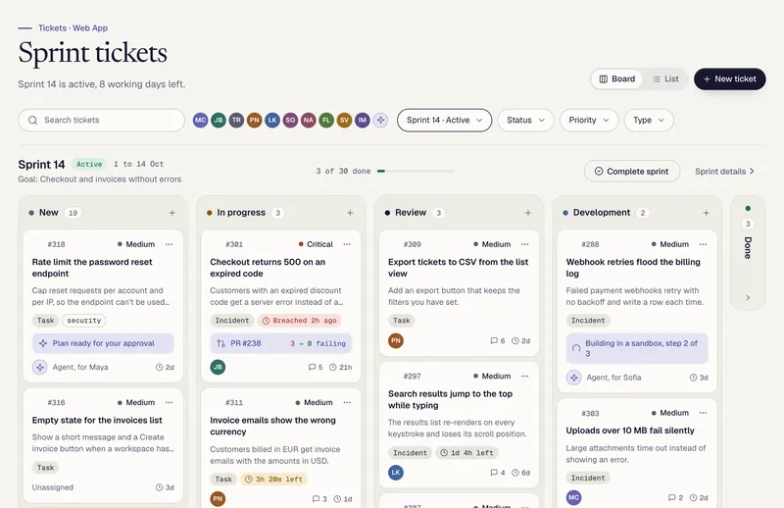Open ticket Export tickets to CSV
Screen dimensions: 784x508
(x=458, y=268)
